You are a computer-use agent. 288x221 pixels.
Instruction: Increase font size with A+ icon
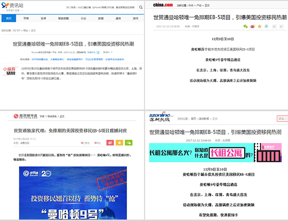(274, 26)
